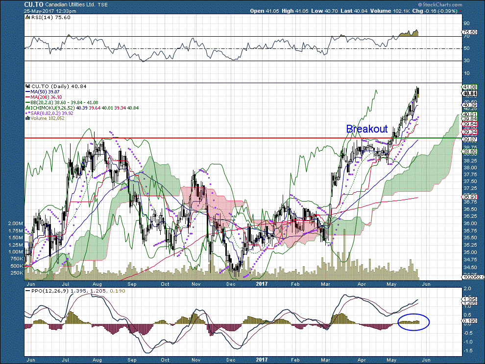Click the -1.0 level on the PPO axis
The width and height of the screenshot is (485, 364).
[x=468, y=342]
